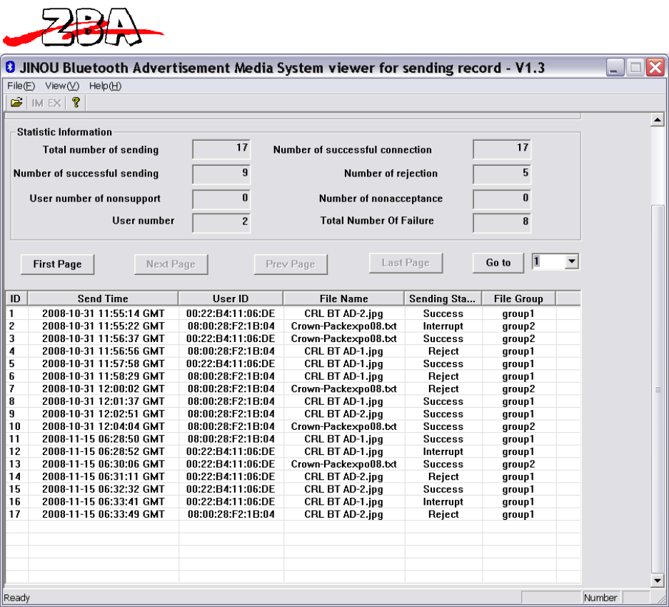Screen dimensions: 669x607
Task: Sort by the Send Time column header
Action: point(103,299)
